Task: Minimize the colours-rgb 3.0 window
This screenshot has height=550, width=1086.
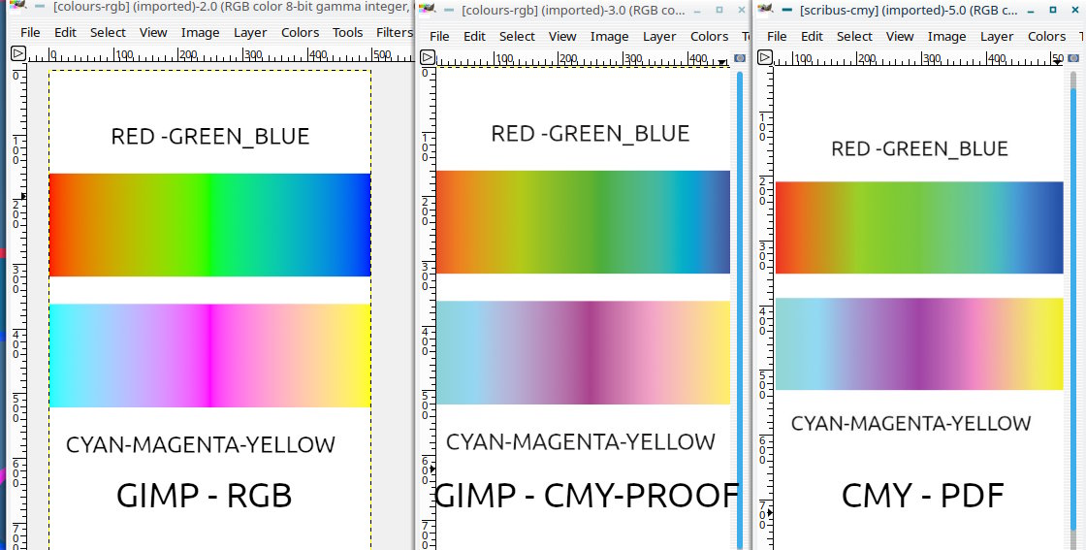Action: click(x=697, y=11)
